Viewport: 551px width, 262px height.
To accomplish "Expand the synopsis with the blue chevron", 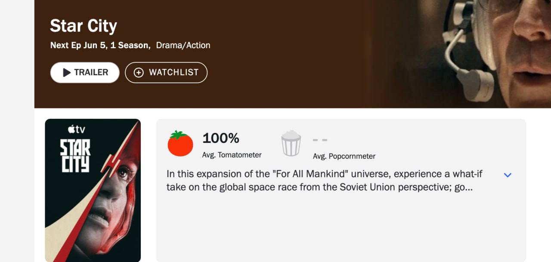I will click(508, 175).
